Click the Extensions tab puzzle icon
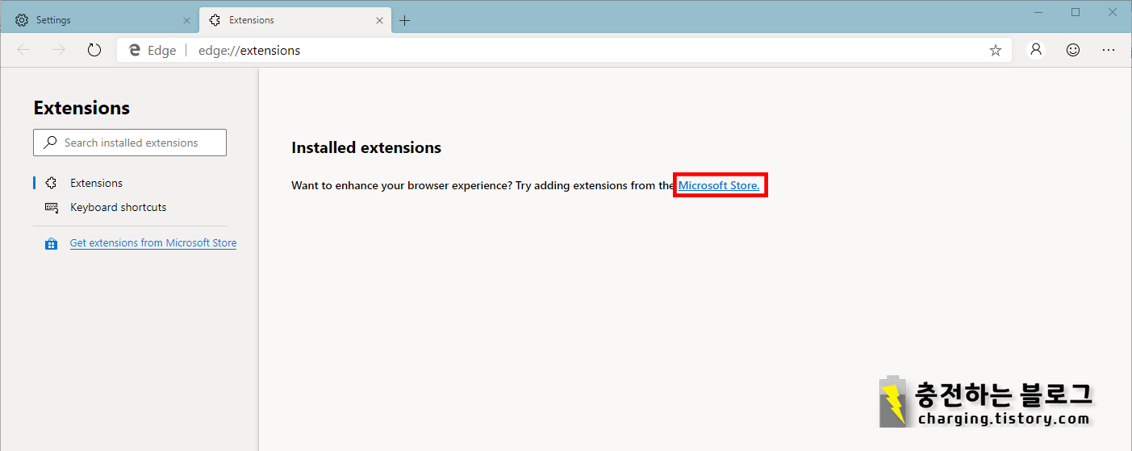 tap(215, 20)
